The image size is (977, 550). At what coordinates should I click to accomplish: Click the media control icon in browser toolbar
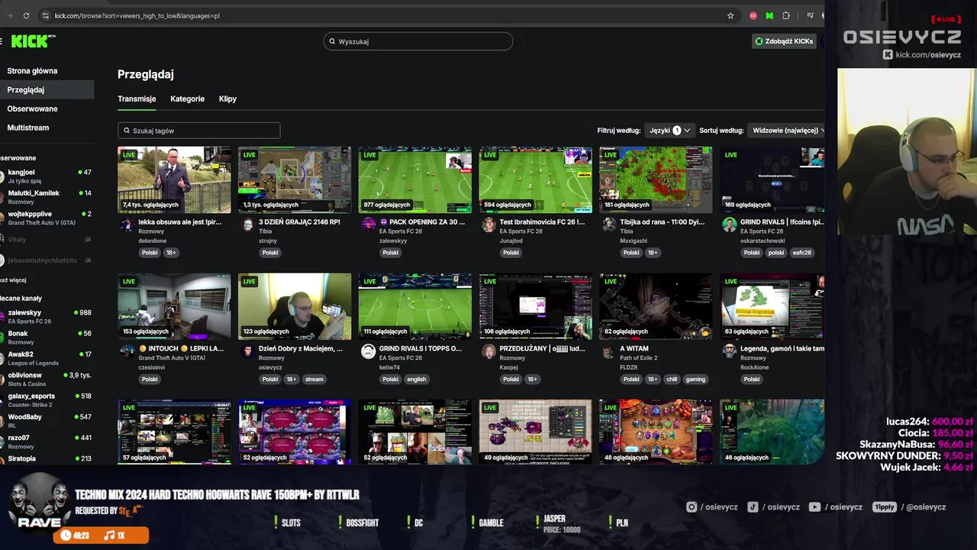[810, 15]
